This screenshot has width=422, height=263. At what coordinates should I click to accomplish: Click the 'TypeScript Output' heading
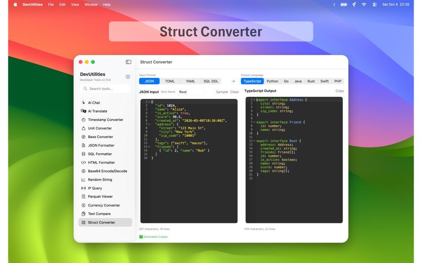[260, 91]
